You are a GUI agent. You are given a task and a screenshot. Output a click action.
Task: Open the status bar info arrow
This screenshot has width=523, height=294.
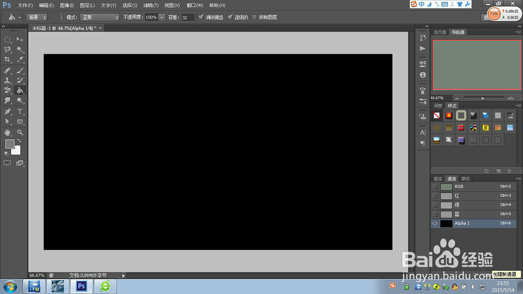pyautogui.click(x=123, y=276)
